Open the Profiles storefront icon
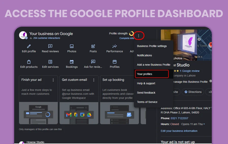 [115, 62]
